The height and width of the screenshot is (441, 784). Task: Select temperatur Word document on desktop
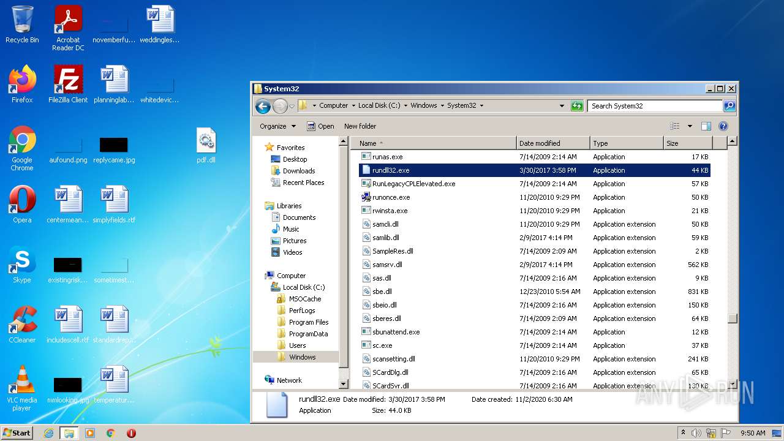pyautogui.click(x=114, y=384)
